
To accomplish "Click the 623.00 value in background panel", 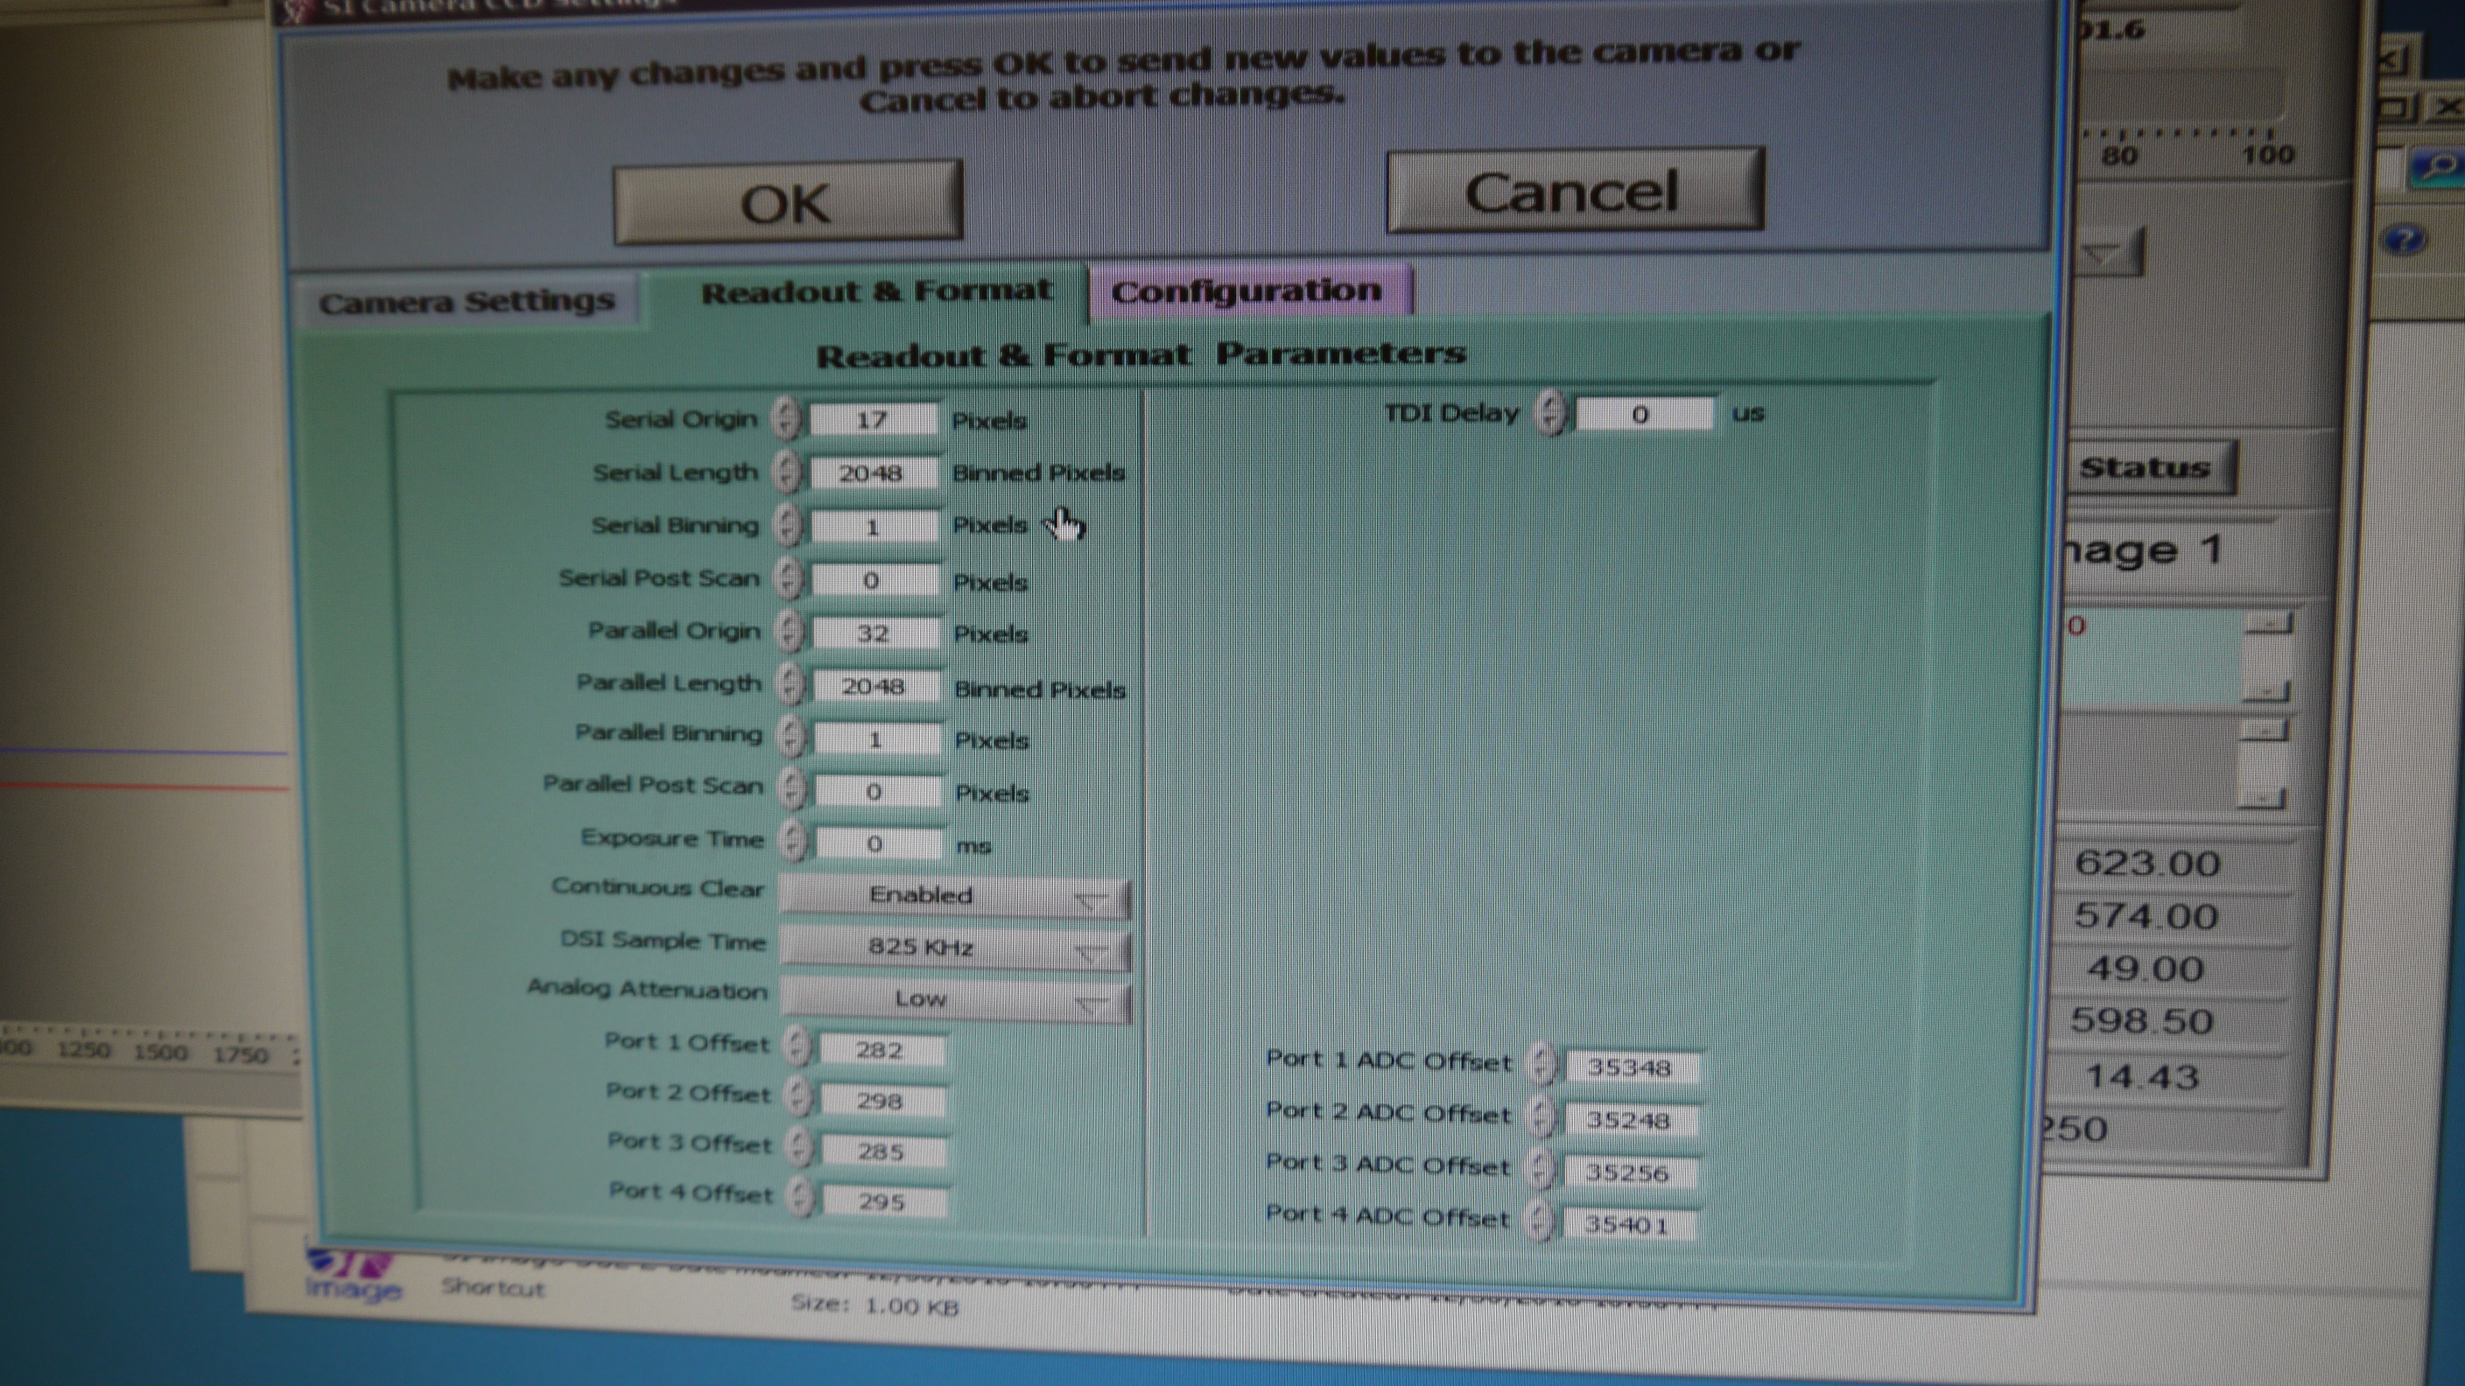I will (x=2146, y=864).
